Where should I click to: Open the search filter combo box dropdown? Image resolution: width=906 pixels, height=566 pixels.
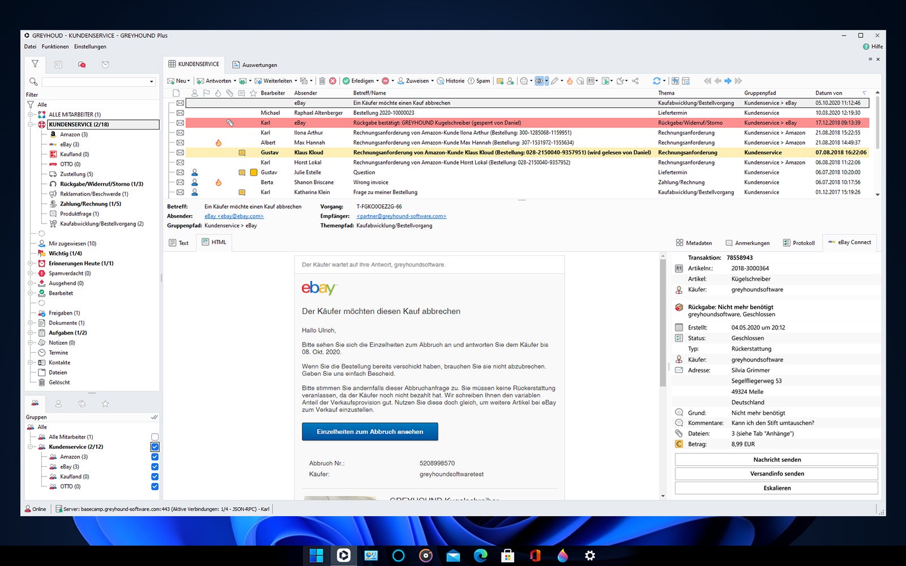tap(151, 82)
